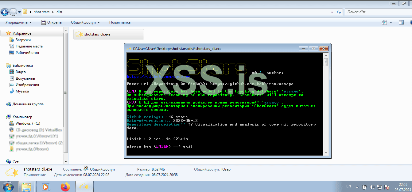Click the console vertical scrollbar thumb

click(326, 62)
